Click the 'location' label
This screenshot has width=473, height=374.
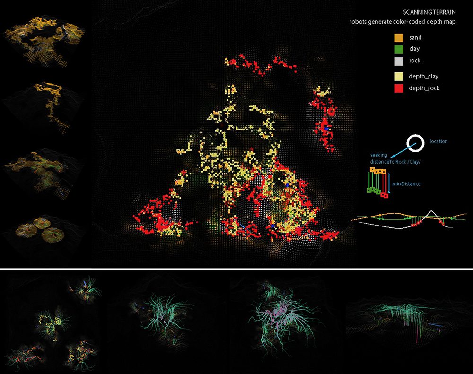pos(439,141)
